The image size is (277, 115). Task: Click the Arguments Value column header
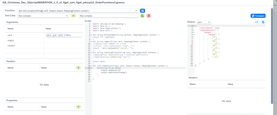pyautogui.click(x=64, y=28)
